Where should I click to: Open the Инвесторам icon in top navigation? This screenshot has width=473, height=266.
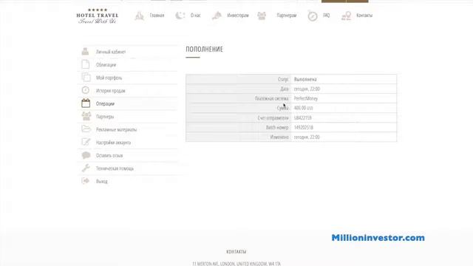click(217, 16)
